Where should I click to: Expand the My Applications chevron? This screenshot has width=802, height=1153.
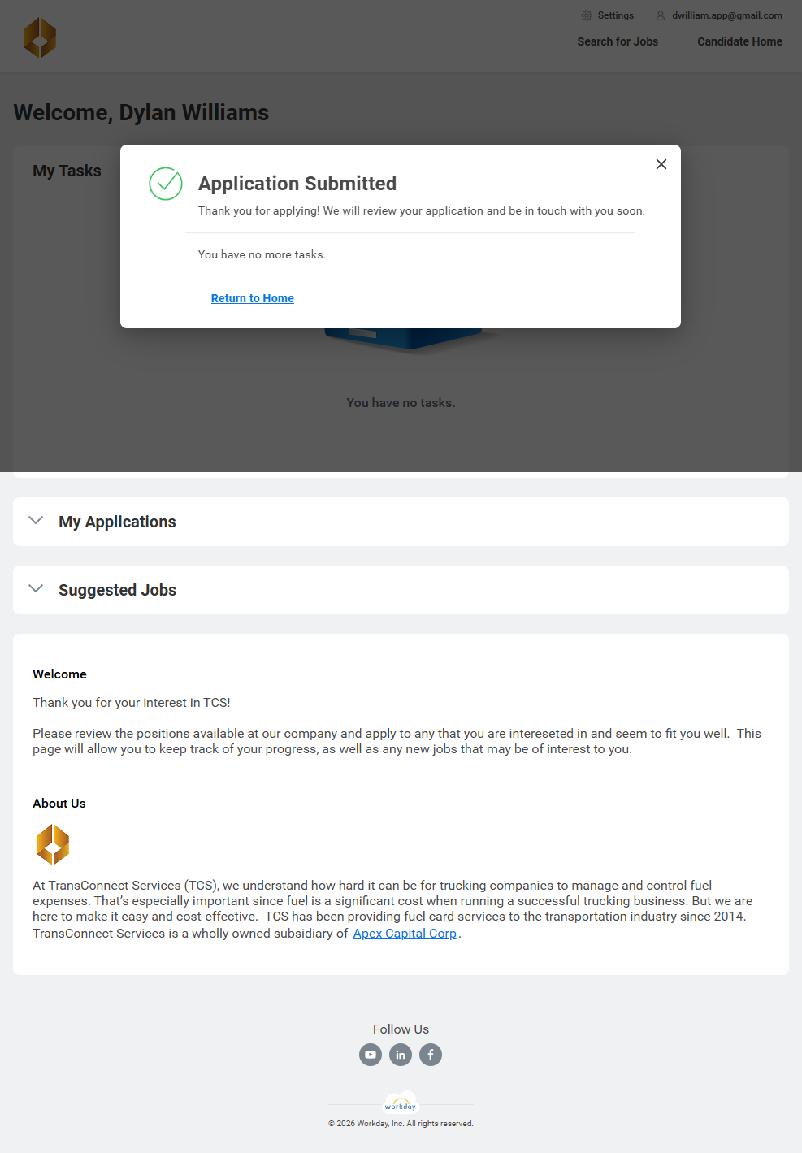click(36, 521)
